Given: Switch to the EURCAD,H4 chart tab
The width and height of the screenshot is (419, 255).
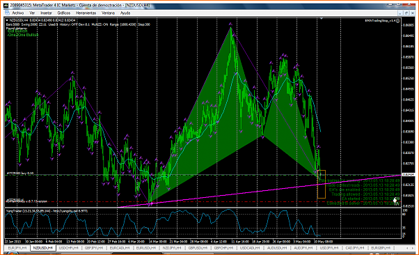Looking at the screenshot, I should coord(120,248).
